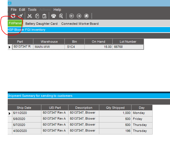Open the Help menu
The image size is (170, 141).
(57, 10)
